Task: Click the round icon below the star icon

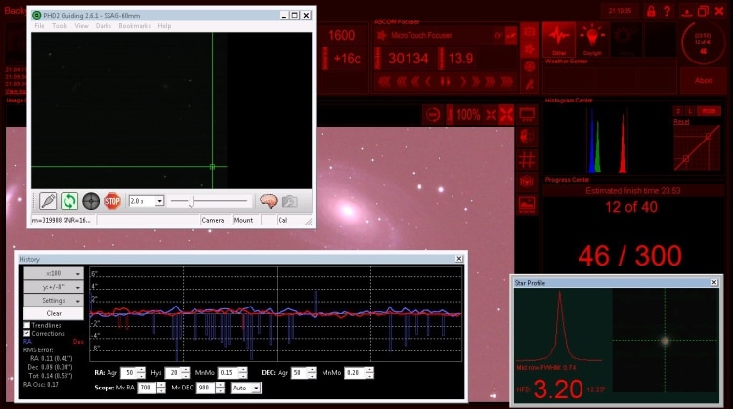Action: [530, 66]
